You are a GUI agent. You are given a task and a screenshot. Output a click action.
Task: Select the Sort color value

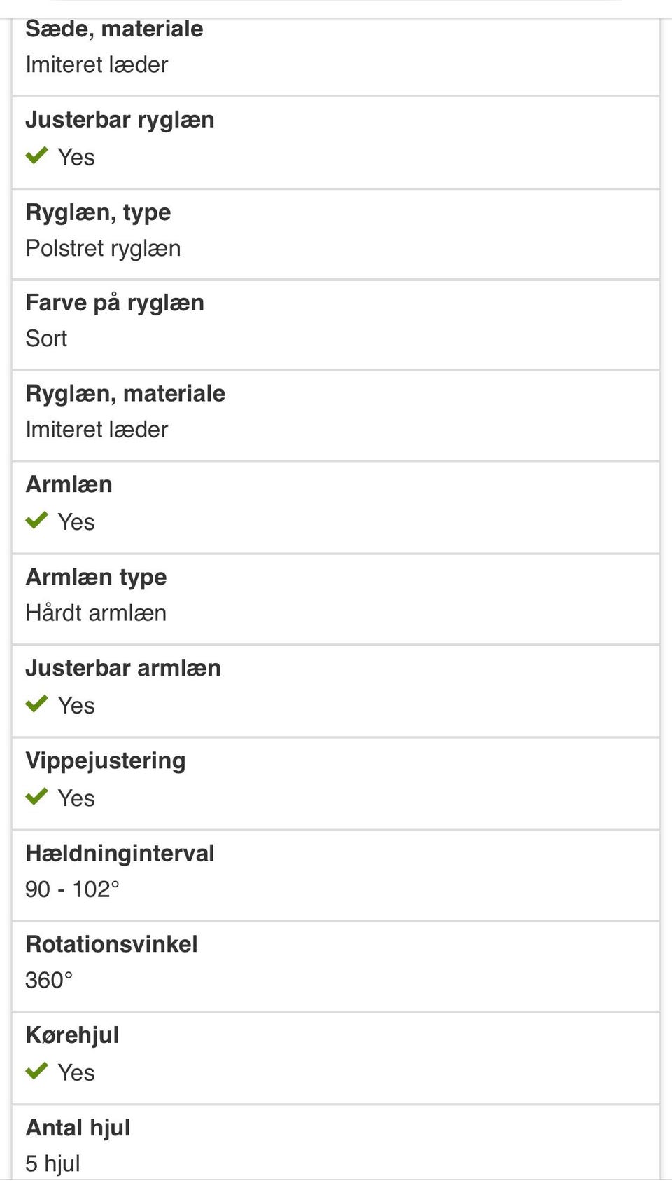(46, 339)
